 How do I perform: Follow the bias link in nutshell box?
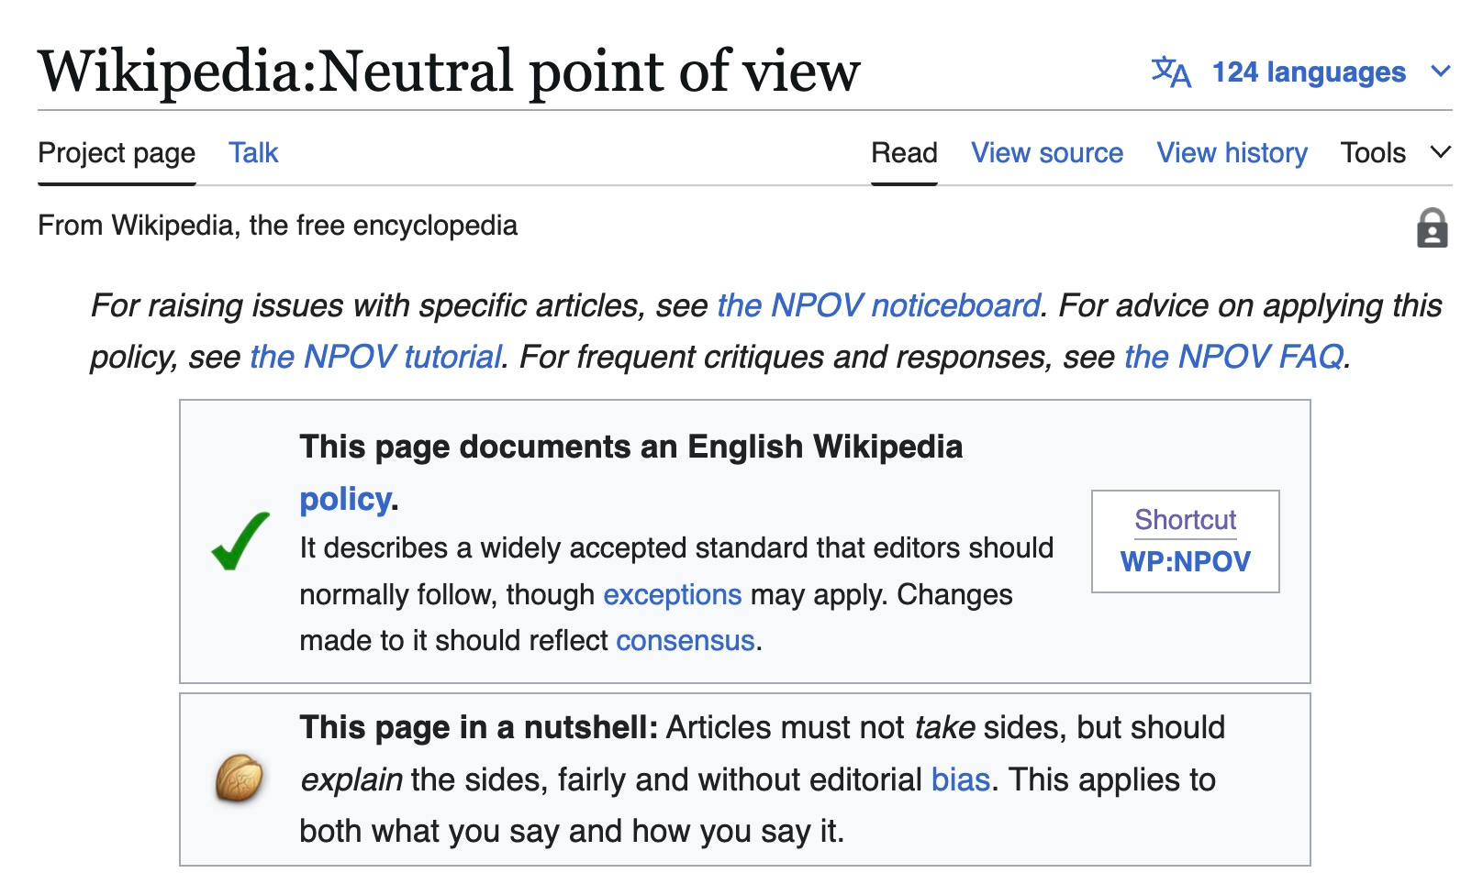(961, 779)
